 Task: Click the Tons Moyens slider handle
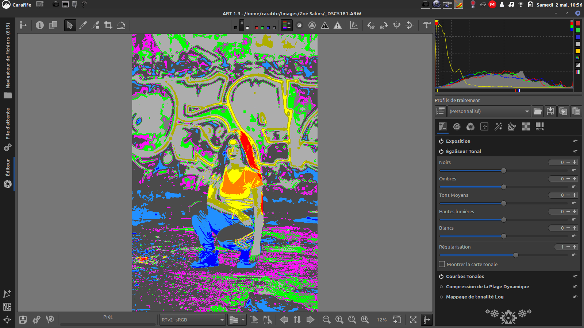point(504,203)
